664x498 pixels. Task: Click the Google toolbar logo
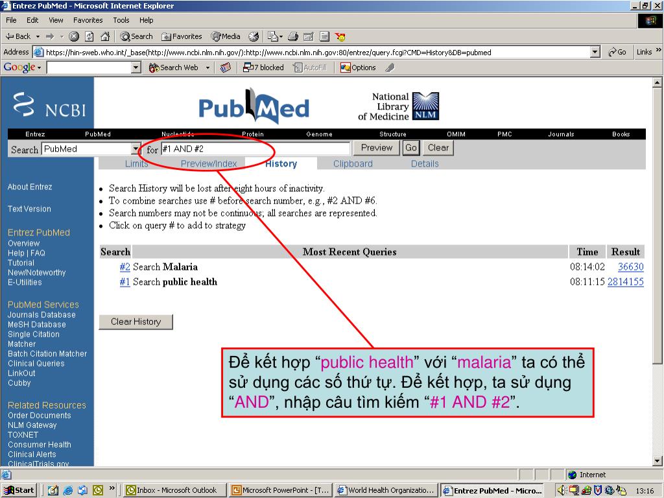pyautogui.click(x=19, y=67)
